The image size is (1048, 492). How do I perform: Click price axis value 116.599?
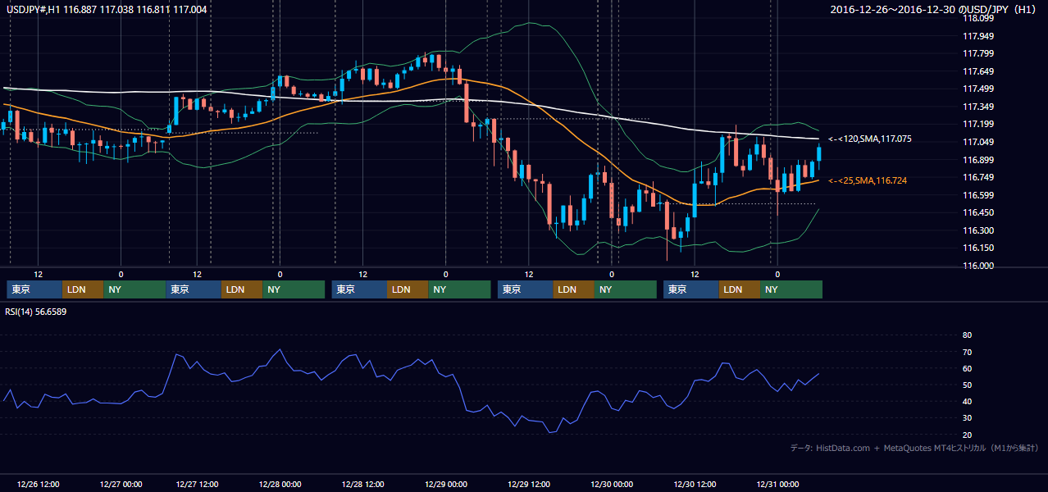coord(978,195)
